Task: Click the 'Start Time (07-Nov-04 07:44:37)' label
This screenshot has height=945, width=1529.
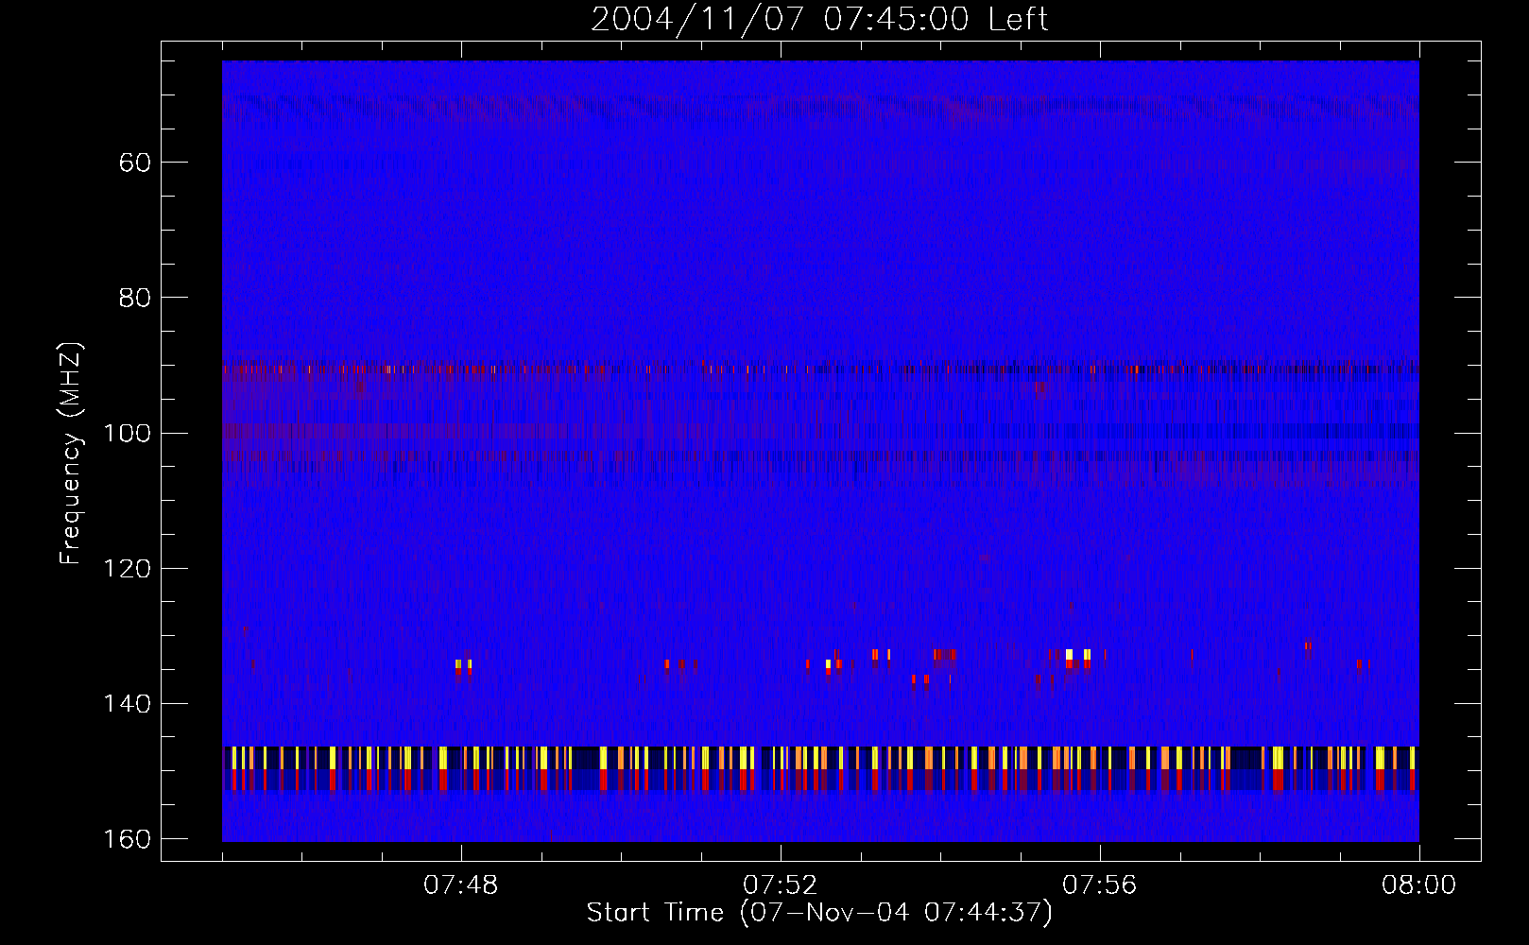Action: coord(819,913)
